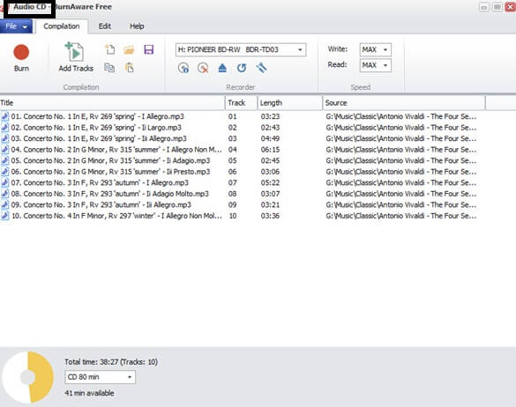The image size is (516, 407).
Task: Erase disc icon in Recorder group
Action: pos(203,68)
